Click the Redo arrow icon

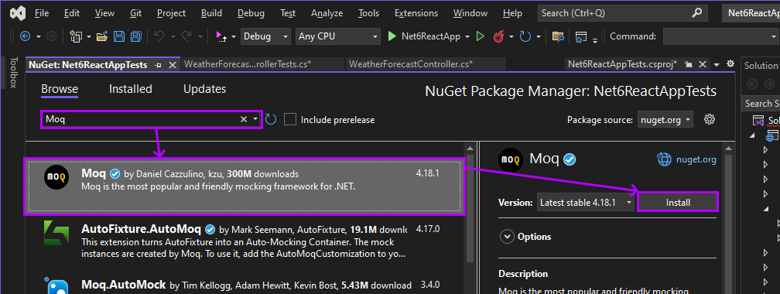(186, 36)
